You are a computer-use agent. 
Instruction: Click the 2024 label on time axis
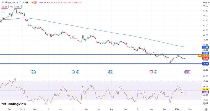point(177,108)
